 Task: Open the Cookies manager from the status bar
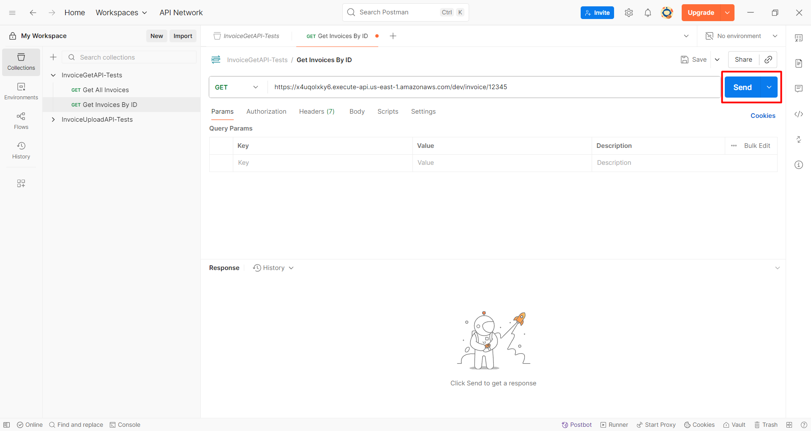(x=699, y=425)
